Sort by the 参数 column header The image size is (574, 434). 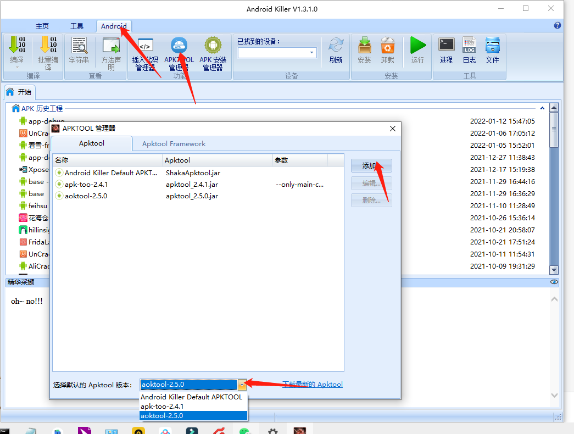(x=300, y=160)
